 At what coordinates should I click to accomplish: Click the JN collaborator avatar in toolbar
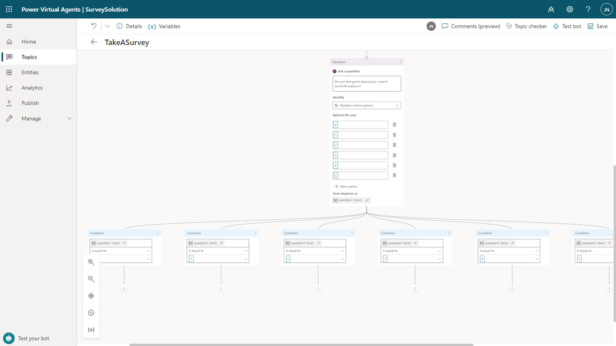coord(431,26)
